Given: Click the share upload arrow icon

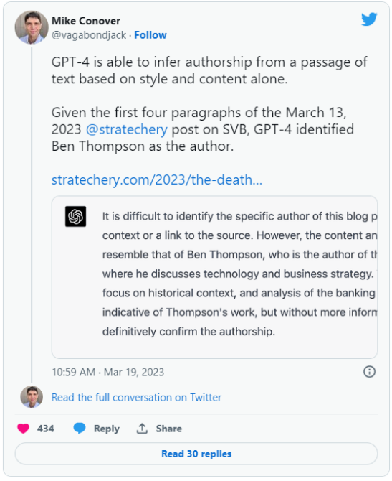Looking at the screenshot, I should point(142,429).
